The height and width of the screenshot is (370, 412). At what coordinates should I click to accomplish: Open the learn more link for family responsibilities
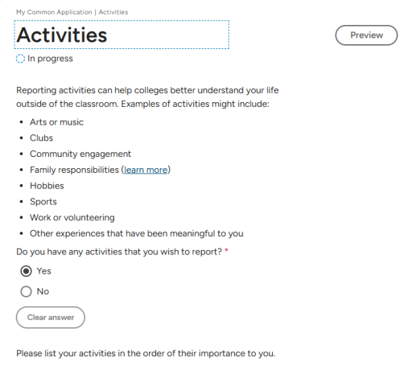click(x=146, y=170)
